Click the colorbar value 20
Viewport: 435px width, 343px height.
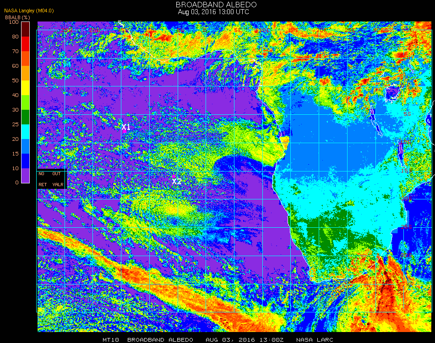pyautogui.click(x=15, y=139)
